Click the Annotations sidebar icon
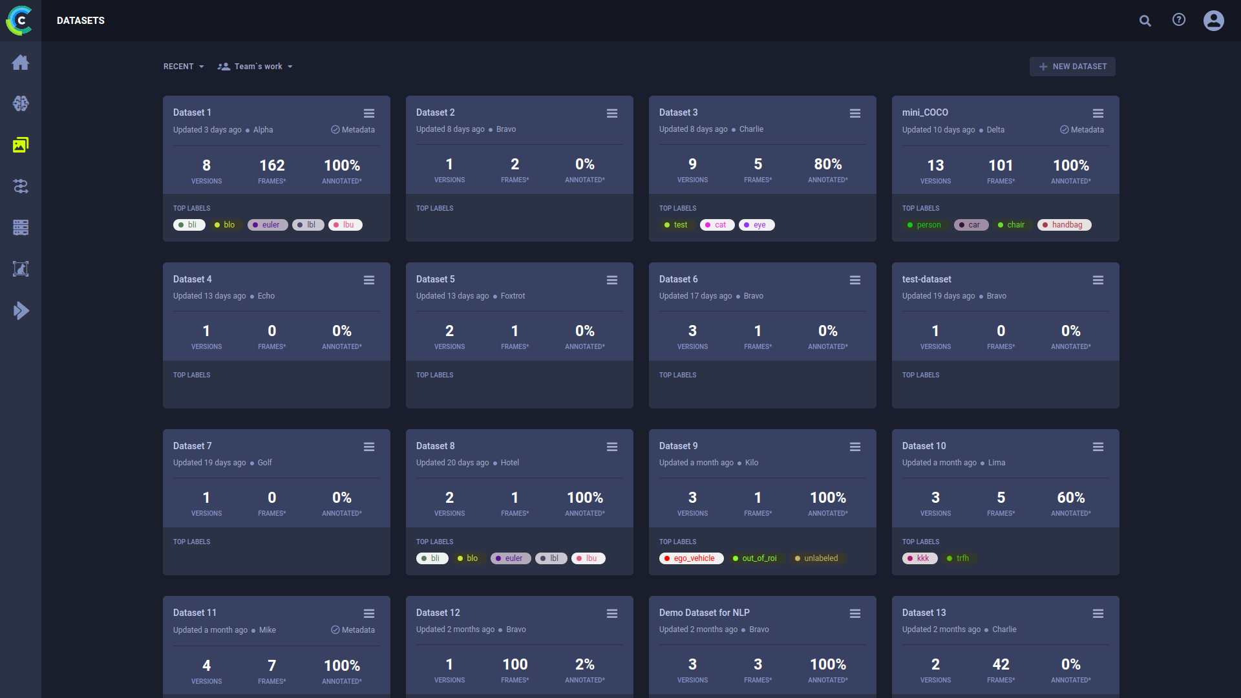Screen dimensions: 1241x698 21,269
